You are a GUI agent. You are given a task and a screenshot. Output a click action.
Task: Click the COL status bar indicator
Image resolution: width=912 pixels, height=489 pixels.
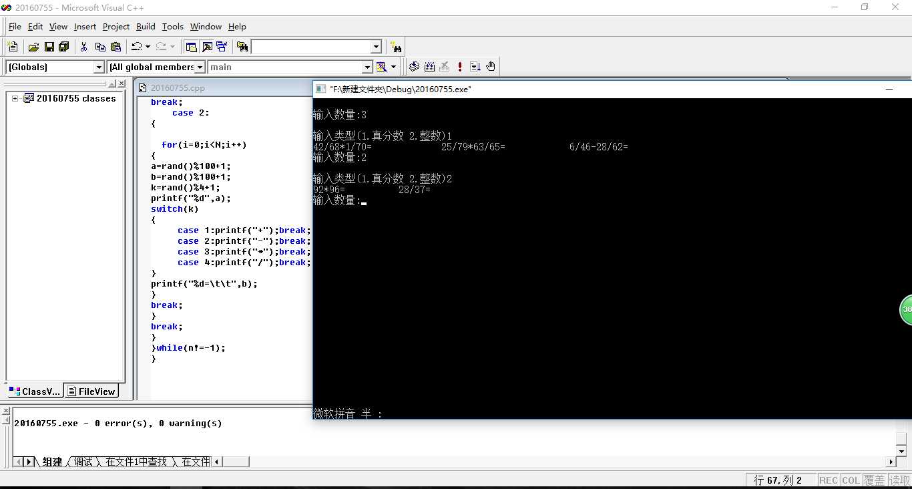click(851, 480)
